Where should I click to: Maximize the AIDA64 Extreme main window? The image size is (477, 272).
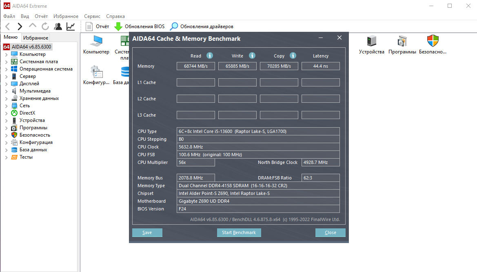[450, 6]
